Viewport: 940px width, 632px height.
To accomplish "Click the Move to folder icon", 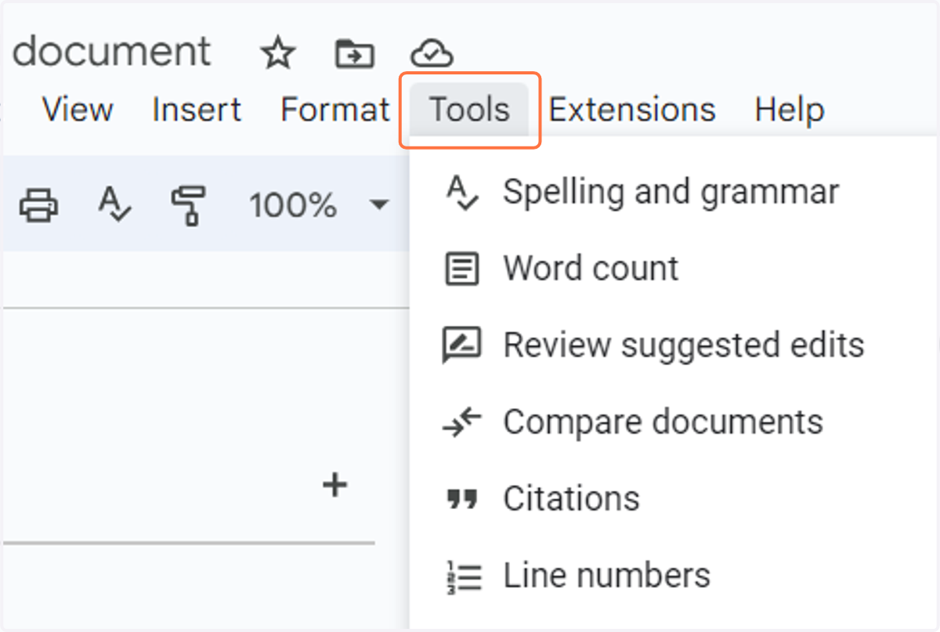I will click(354, 53).
